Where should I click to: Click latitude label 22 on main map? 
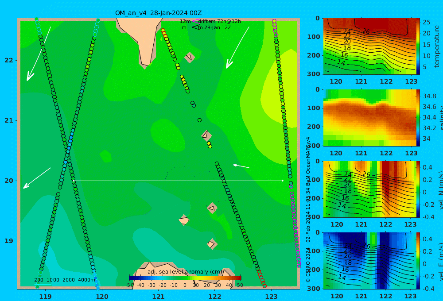tap(9, 60)
